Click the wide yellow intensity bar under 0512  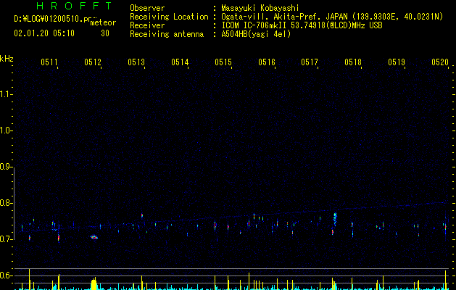point(94,284)
